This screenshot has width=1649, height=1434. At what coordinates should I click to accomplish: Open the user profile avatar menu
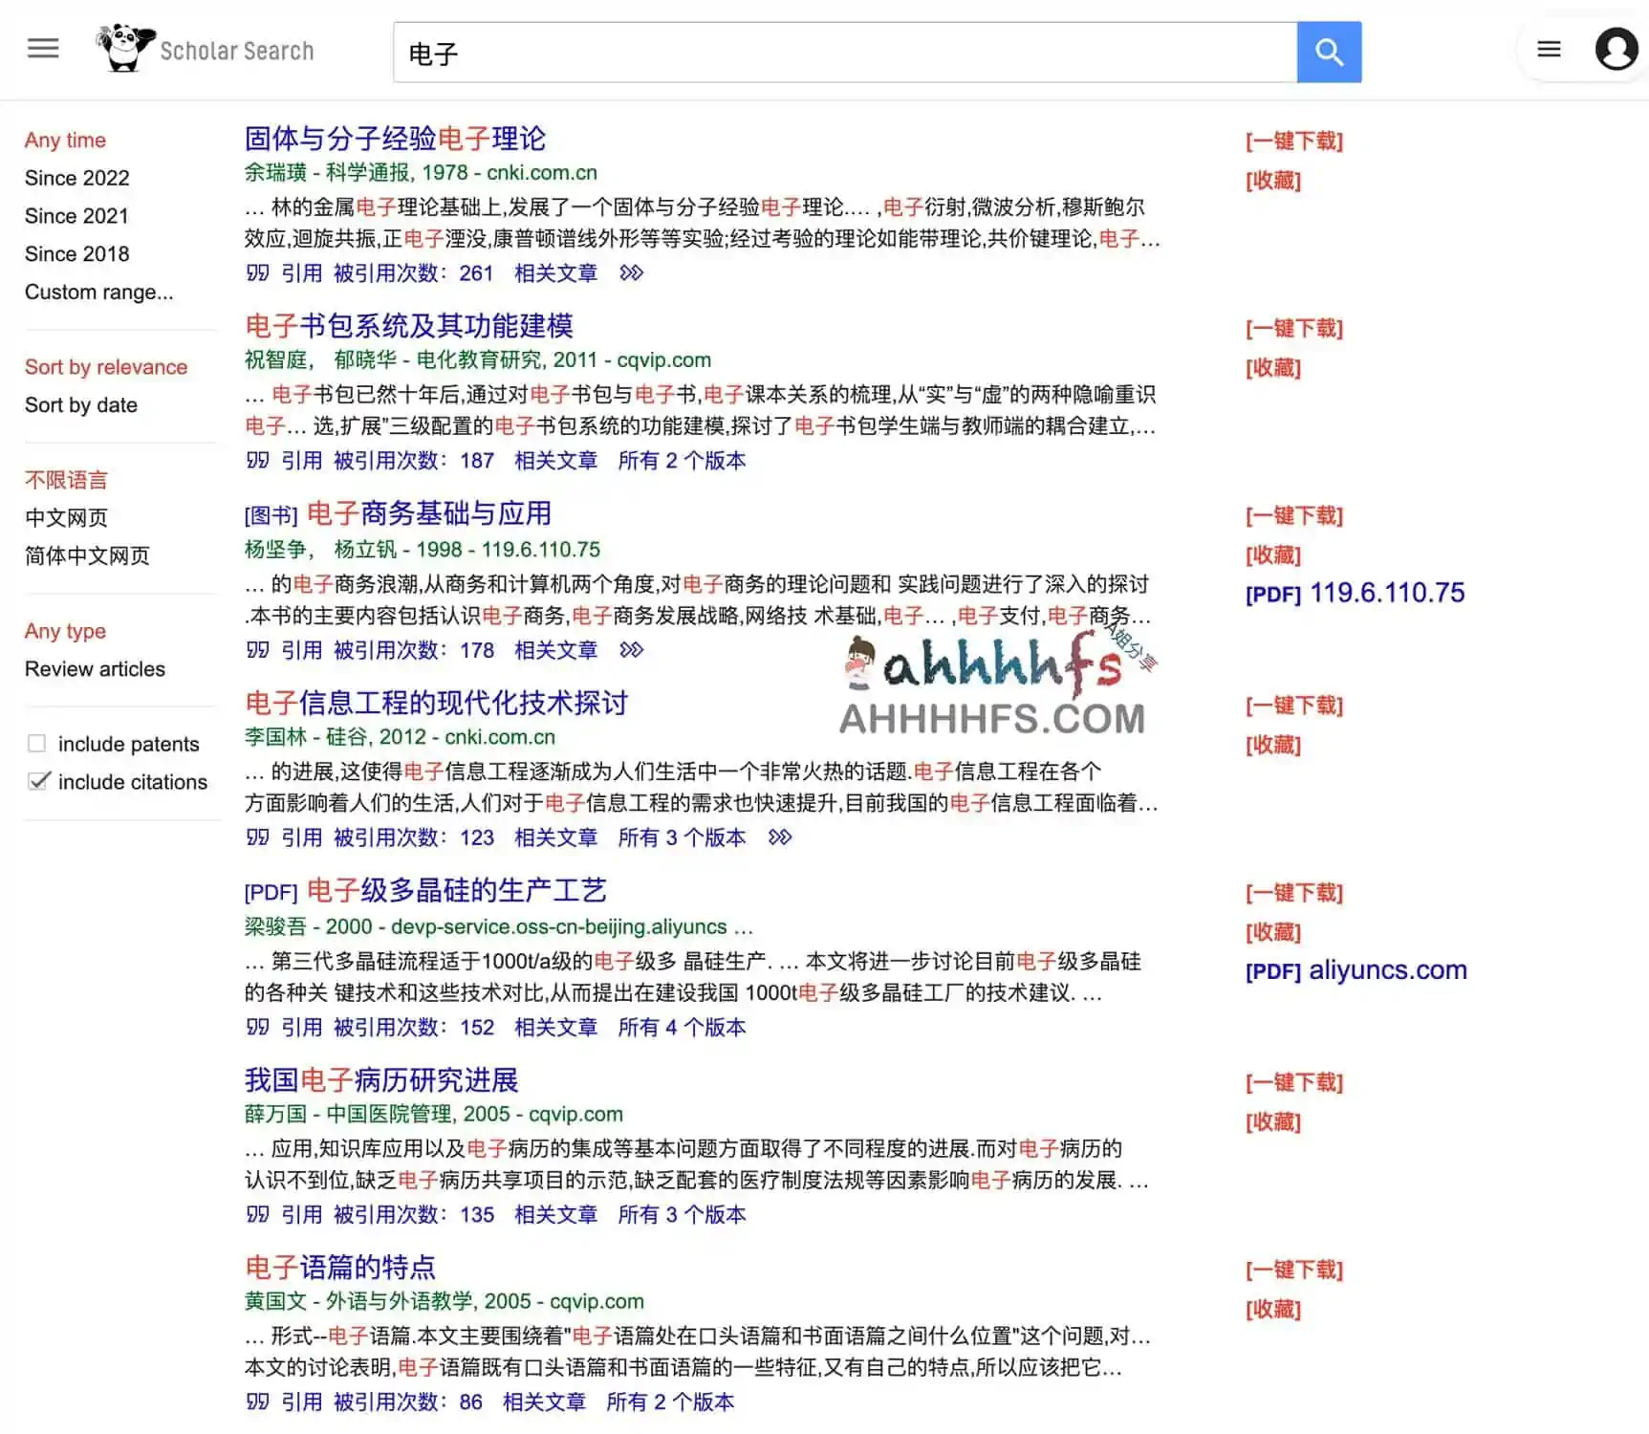click(x=1616, y=48)
